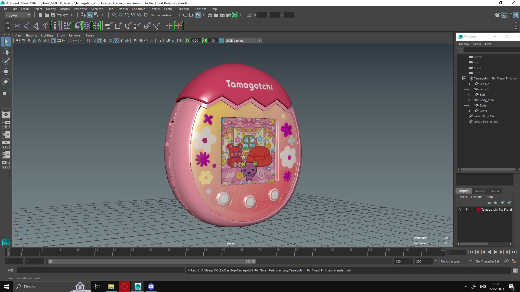Screen dimensions: 520x292
Task: Collapse the Tamagotchi_Pix_Floral_Pink group in Outliner
Action: coord(464,78)
